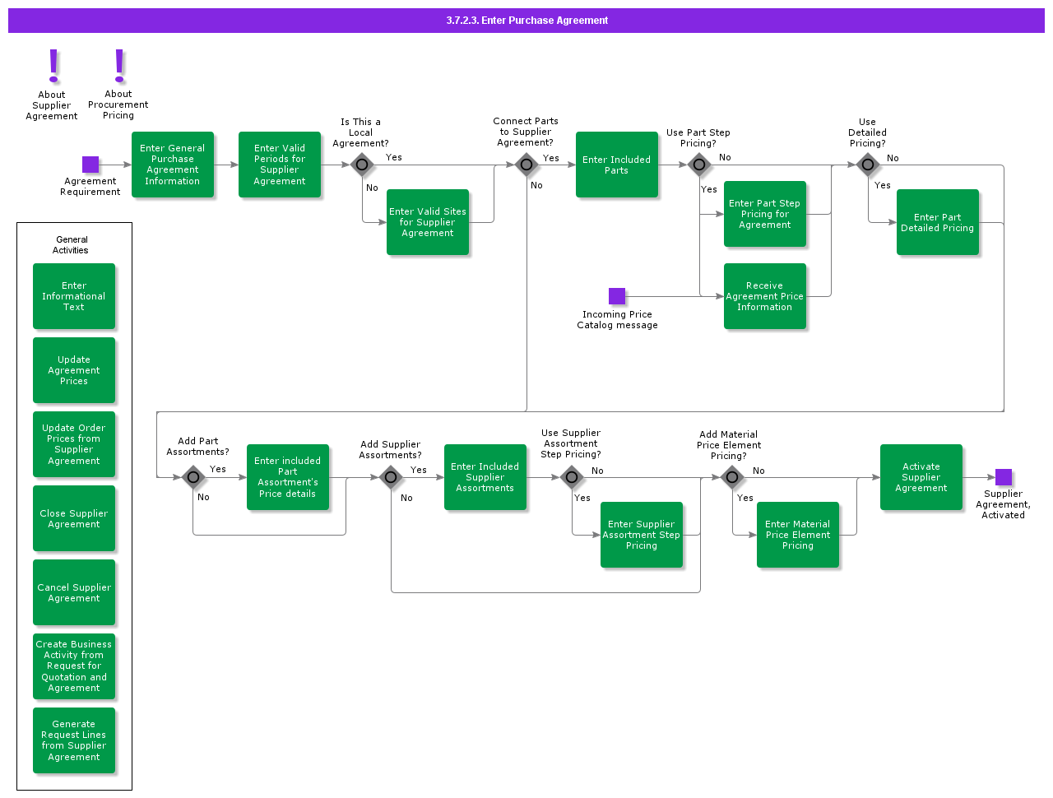Click 'Use Supplier Assortment Step Pricing?' label
Image resolution: width=1053 pixels, height=798 pixels.
(571, 443)
